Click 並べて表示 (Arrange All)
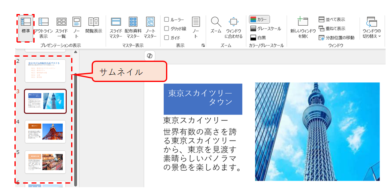 pyautogui.click(x=332, y=19)
